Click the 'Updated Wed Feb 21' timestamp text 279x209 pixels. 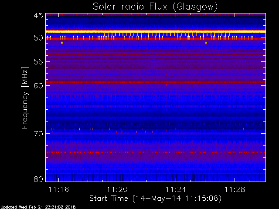[38, 207]
